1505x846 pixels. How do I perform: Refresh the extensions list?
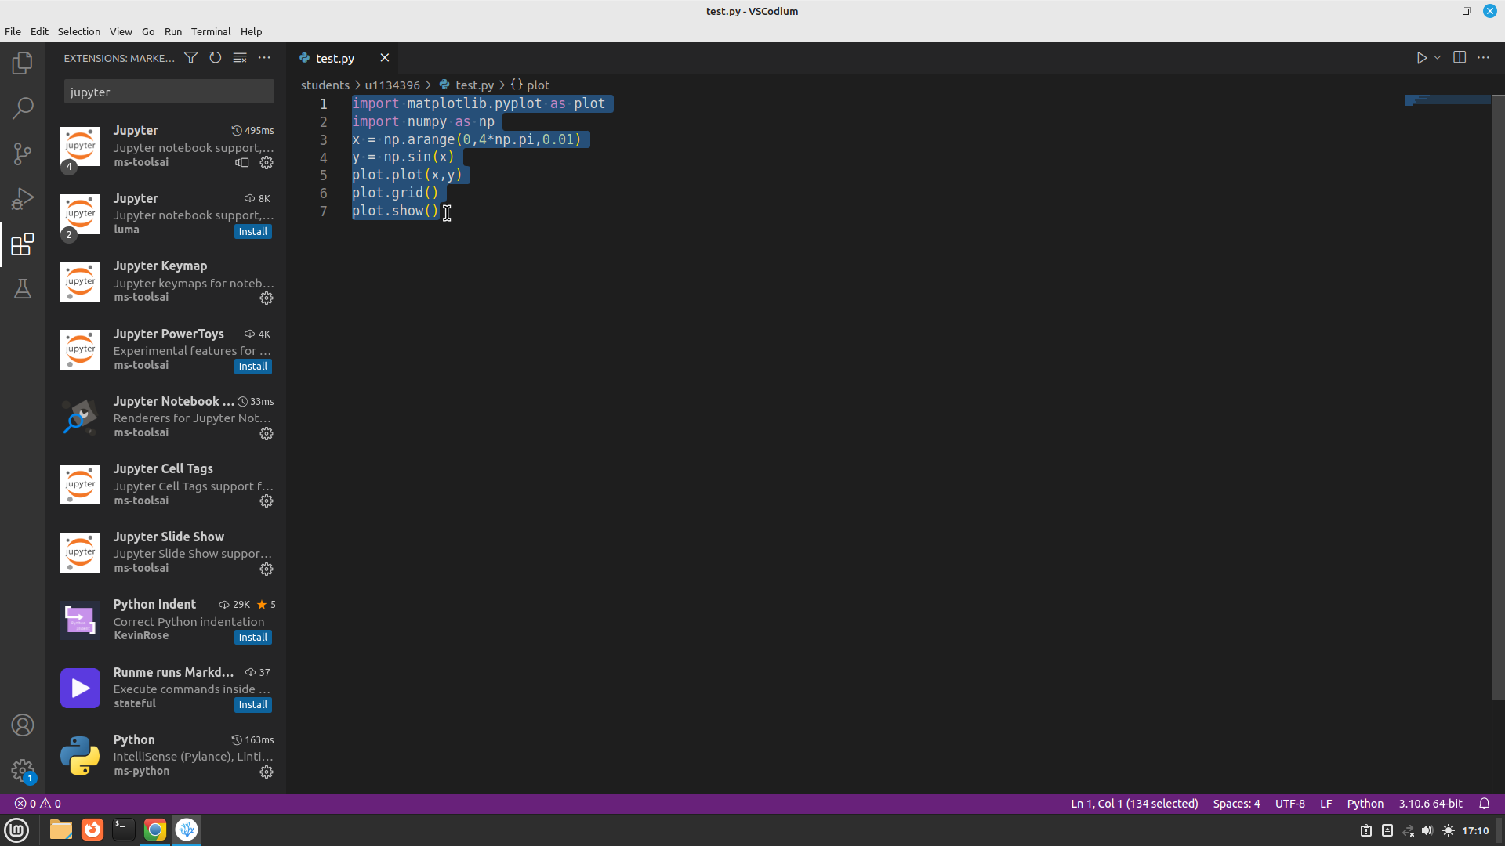point(216,58)
